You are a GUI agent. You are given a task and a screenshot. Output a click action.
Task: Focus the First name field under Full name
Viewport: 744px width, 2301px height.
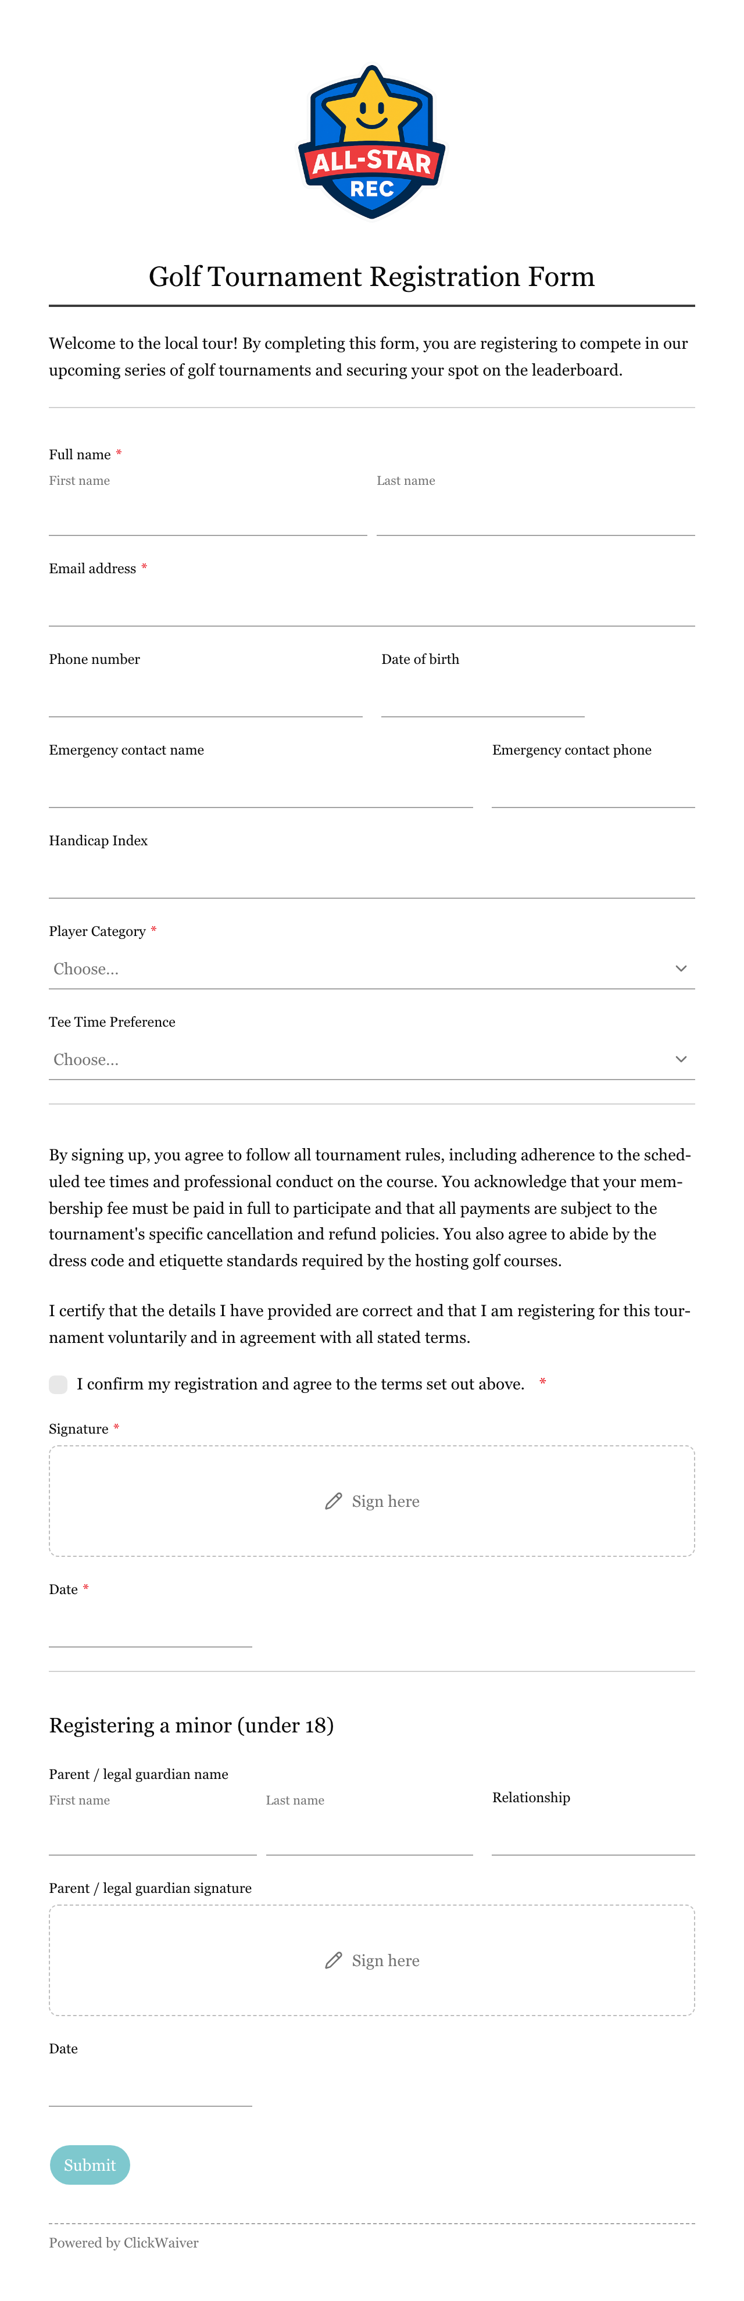(208, 516)
